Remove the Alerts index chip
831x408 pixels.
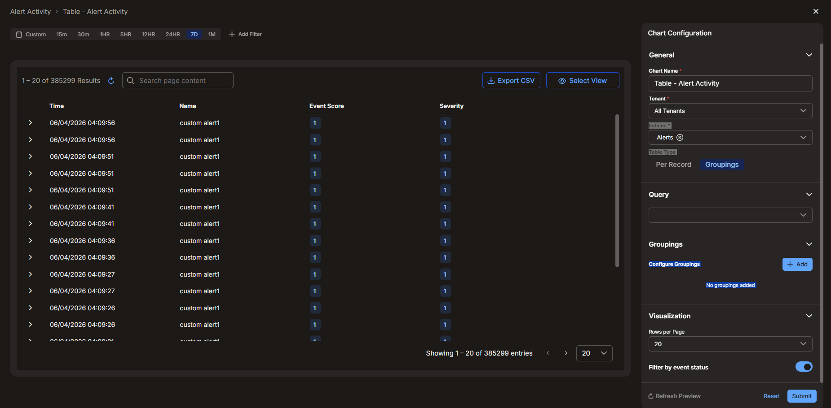point(680,138)
